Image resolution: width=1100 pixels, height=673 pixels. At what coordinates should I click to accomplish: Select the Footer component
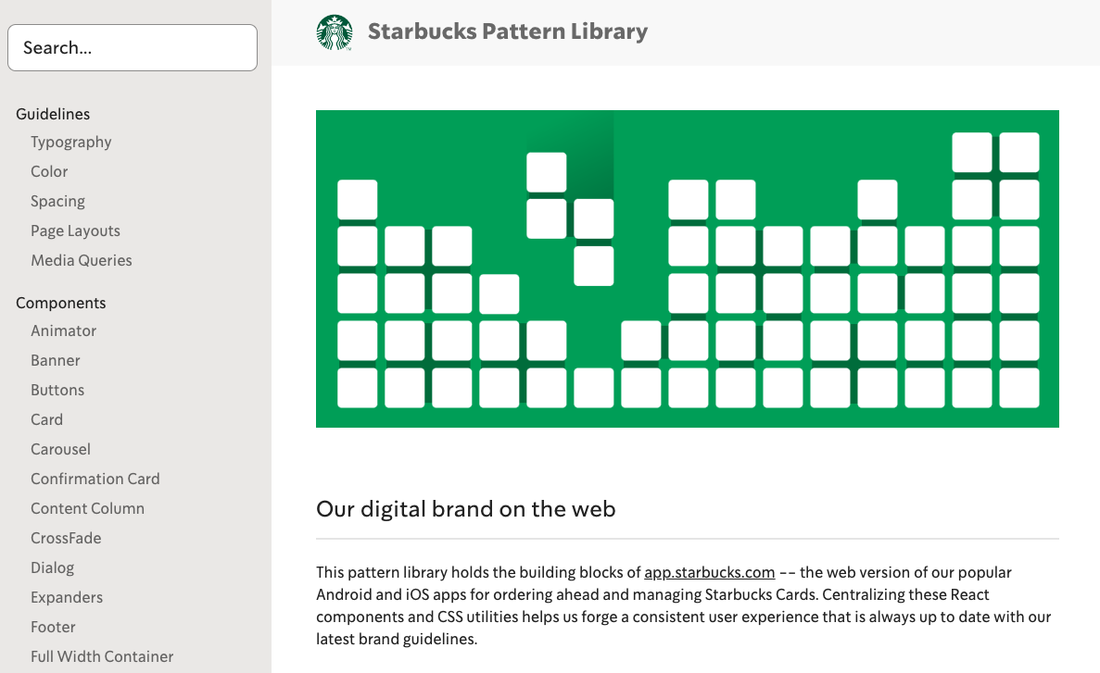point(54,627)
